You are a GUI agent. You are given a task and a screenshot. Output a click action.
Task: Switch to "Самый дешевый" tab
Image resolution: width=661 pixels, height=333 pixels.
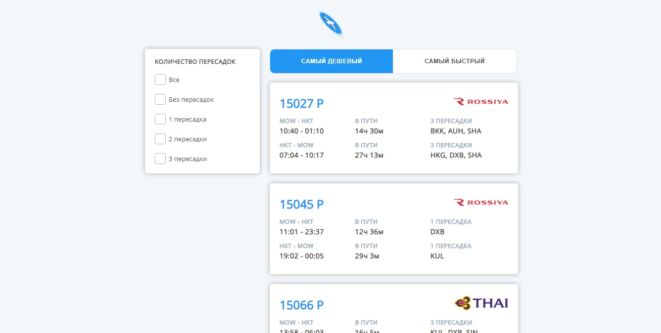point(331,61)
